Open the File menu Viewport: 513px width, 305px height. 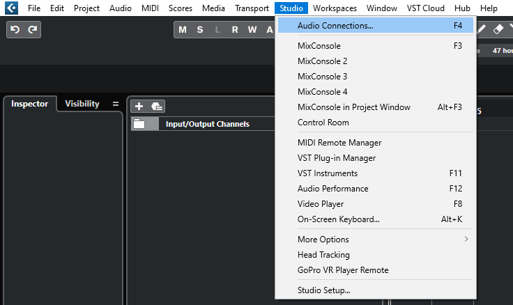[x=34, y=8]
